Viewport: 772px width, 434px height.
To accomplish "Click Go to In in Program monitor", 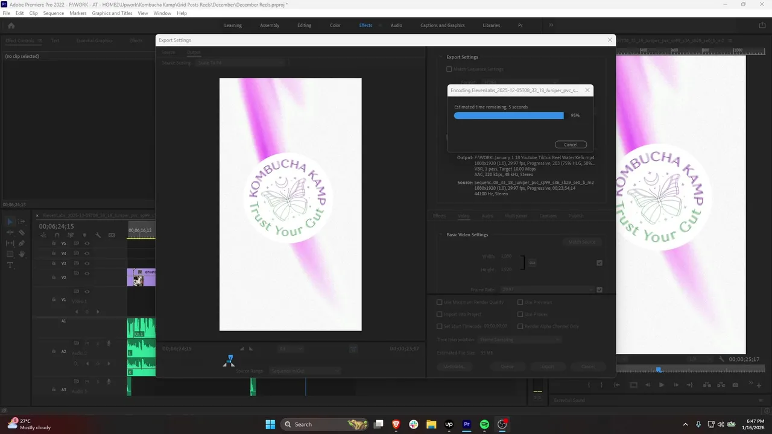I will (617, 385).
